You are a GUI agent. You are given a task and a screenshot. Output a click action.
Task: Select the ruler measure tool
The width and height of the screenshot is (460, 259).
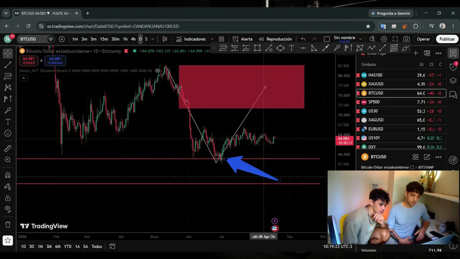(x=8, y=148)
